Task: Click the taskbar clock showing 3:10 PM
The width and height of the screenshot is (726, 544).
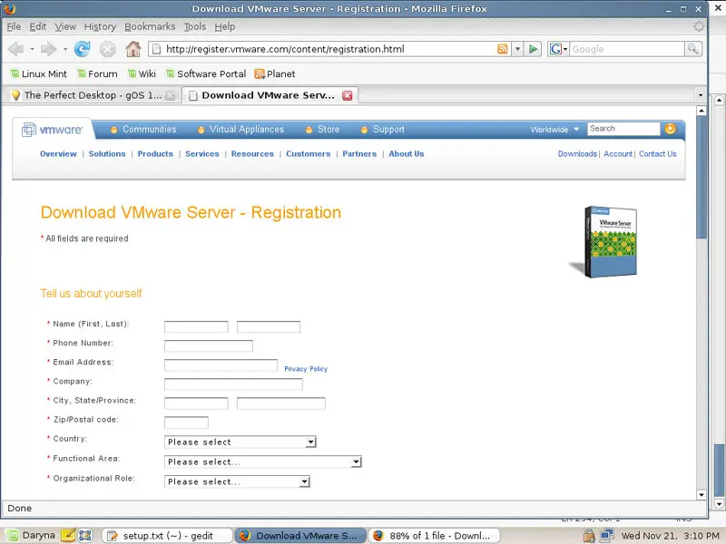Action: pyautogui.click(x=670, y=536)
